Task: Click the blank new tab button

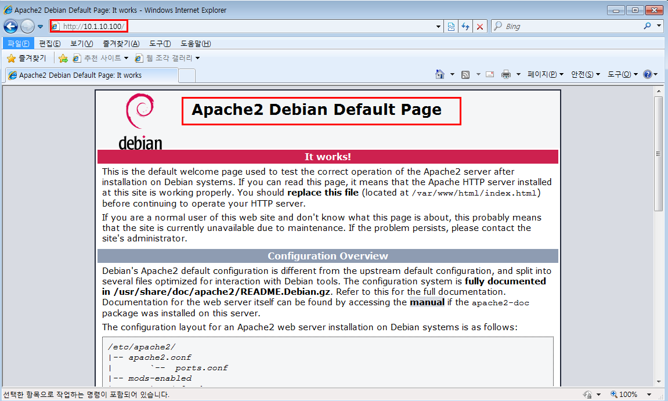Action: pyautogui.click(x=187, y=75)
